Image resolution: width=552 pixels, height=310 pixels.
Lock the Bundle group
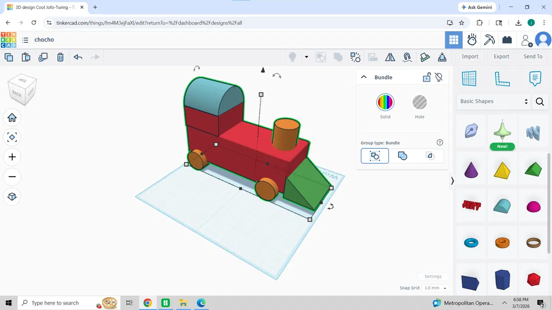point(426,77)
